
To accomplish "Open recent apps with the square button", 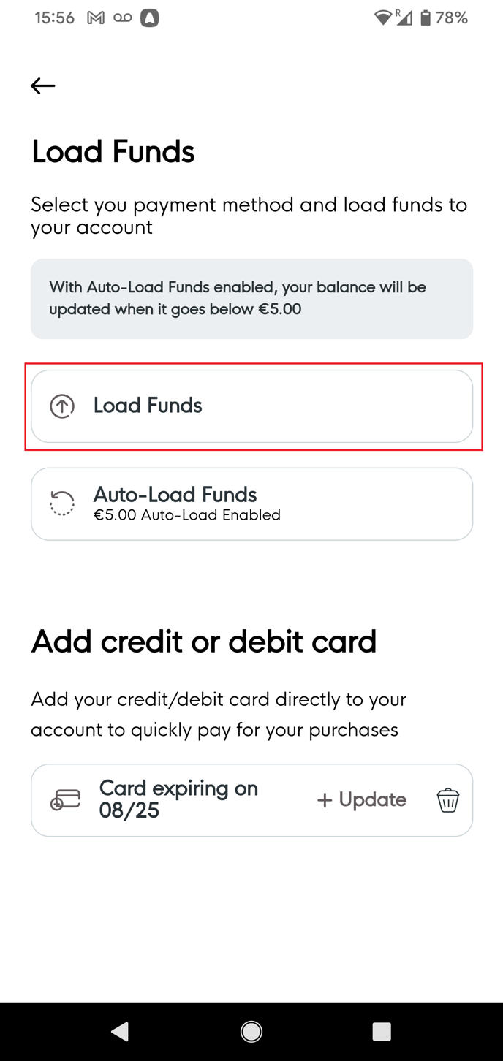I will (382, 1031).
